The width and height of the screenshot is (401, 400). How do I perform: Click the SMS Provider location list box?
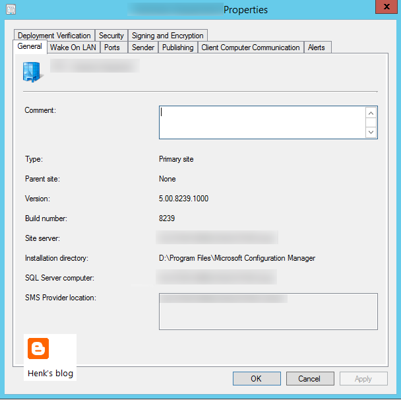tap(268, 312)
